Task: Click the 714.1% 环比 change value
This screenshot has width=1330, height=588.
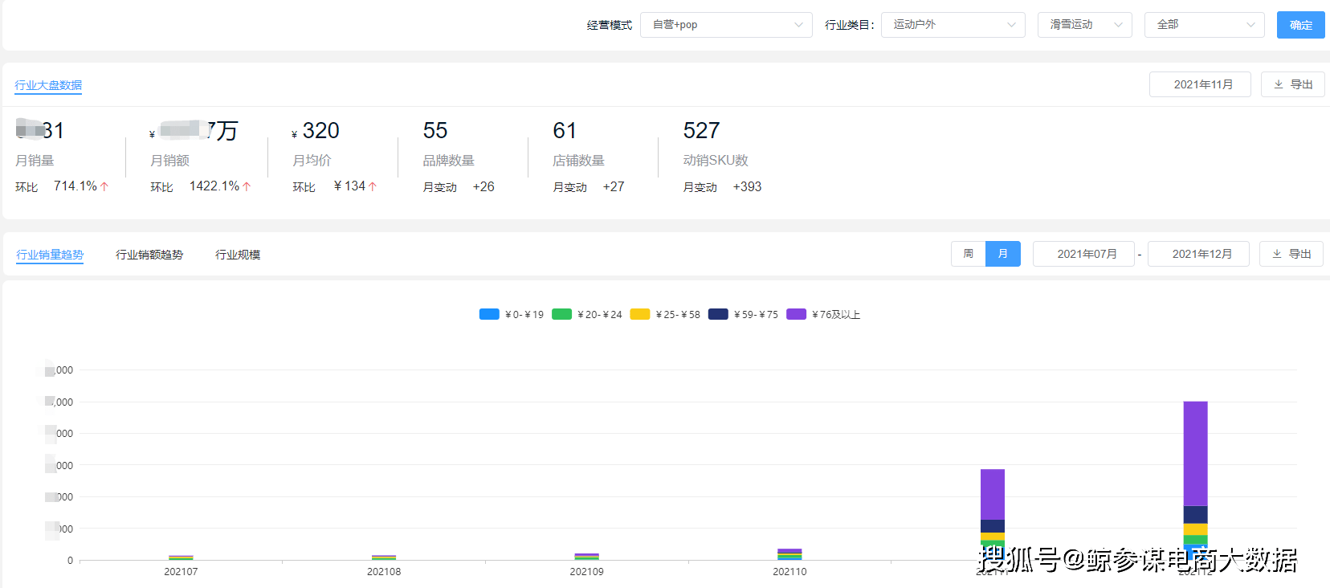Action: pyautogui.click(x=75, y=186)
